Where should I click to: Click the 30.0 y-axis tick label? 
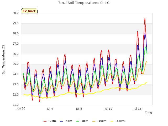16,13
